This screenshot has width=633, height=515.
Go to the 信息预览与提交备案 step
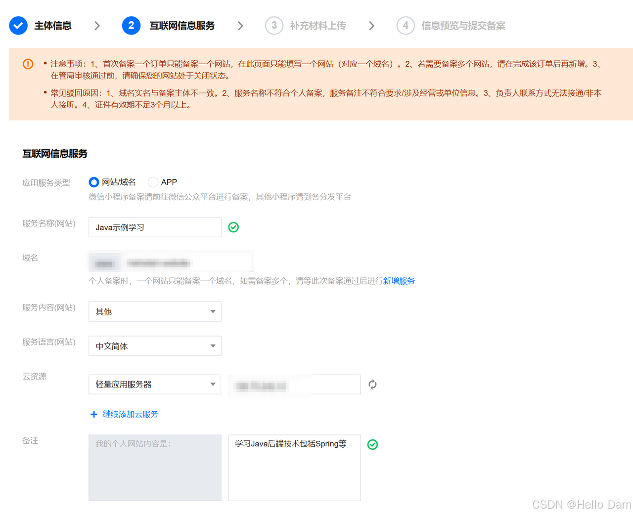tap(463, 25)
